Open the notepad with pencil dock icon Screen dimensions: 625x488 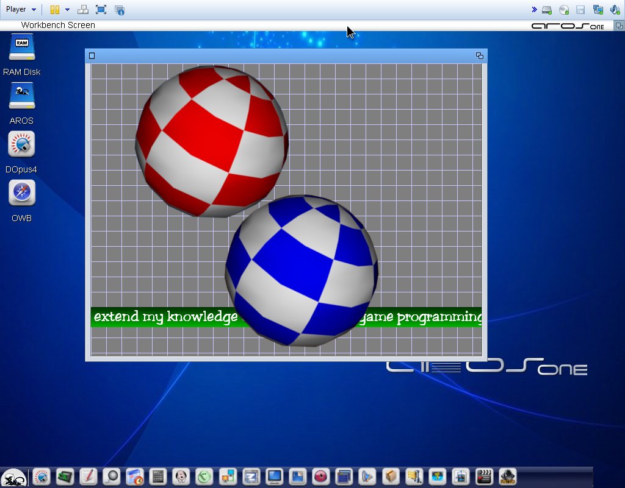point(88,476)
